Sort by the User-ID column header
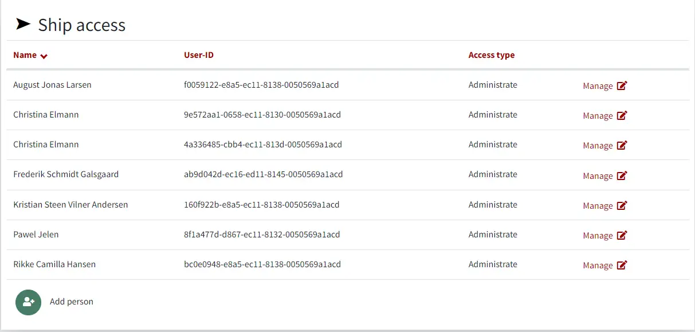This screenshot has height=332, width=695. tap(199, 55)
